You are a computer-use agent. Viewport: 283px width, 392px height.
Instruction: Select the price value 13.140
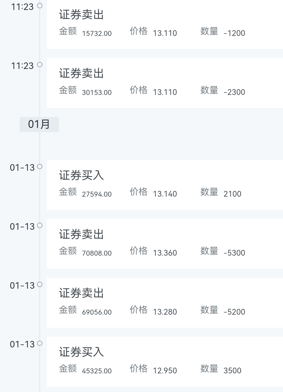tap(165, 194)
